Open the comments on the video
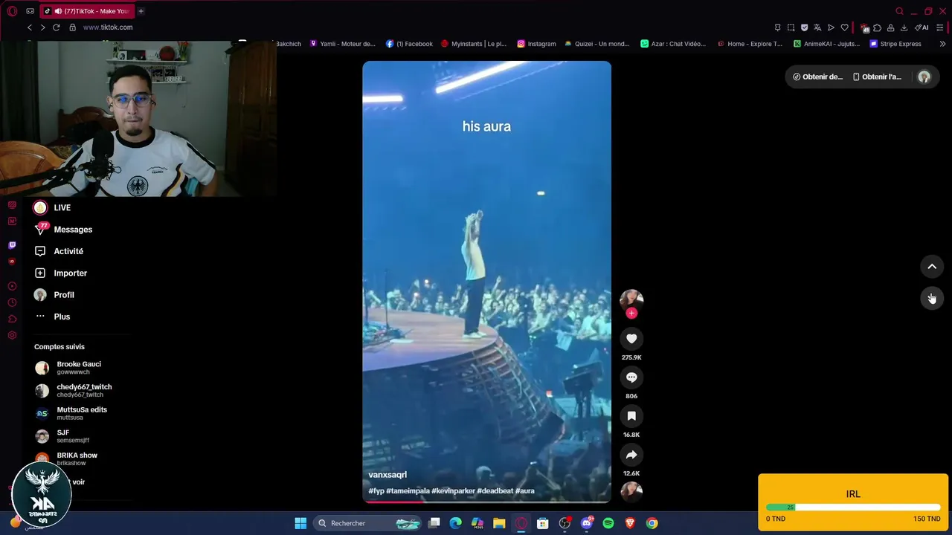The image size is (952, 535). [x=631, y=377]
